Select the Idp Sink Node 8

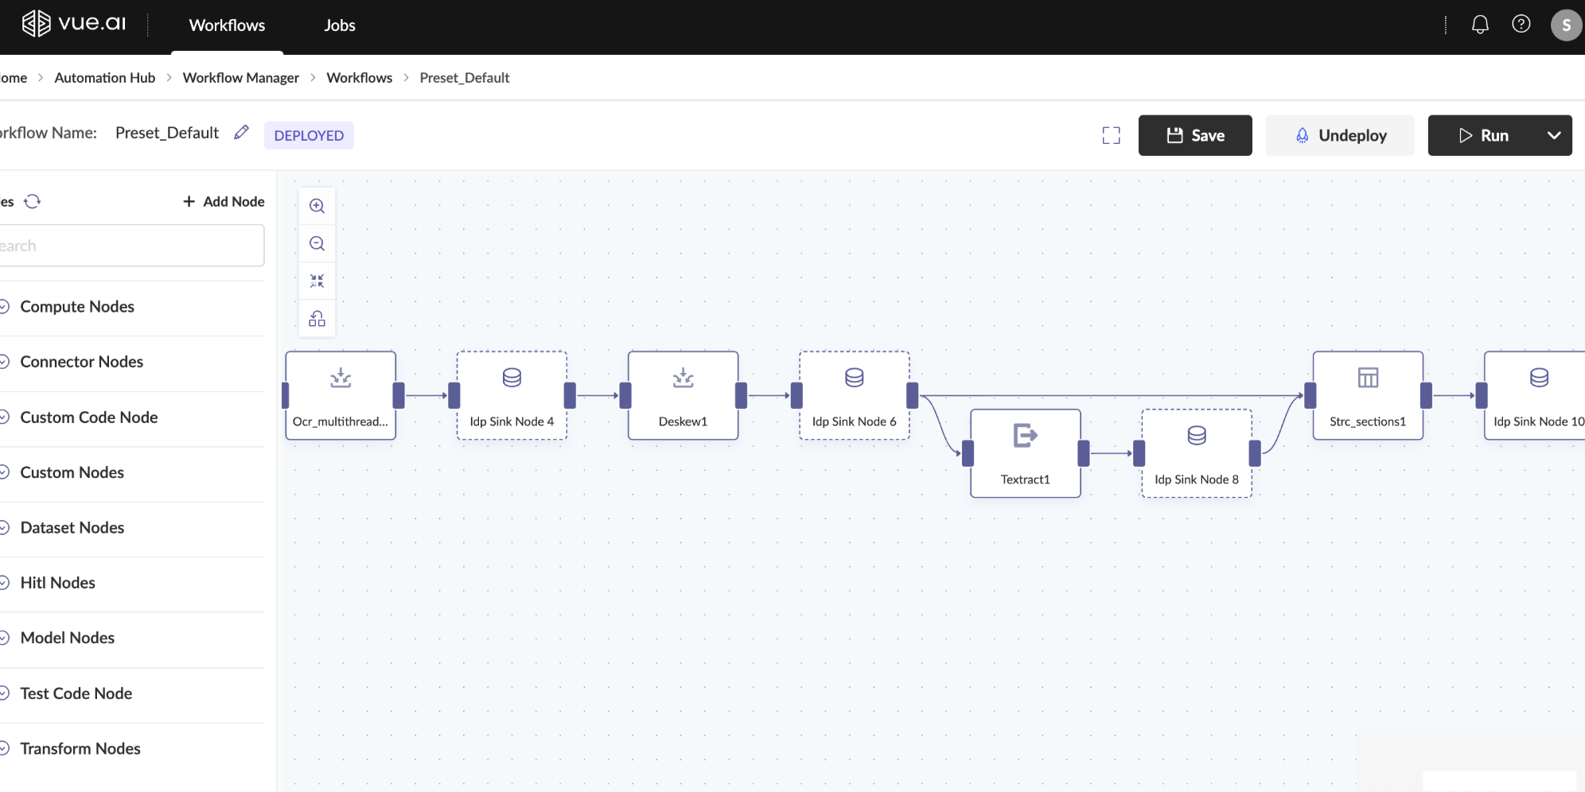[1197, 453]
